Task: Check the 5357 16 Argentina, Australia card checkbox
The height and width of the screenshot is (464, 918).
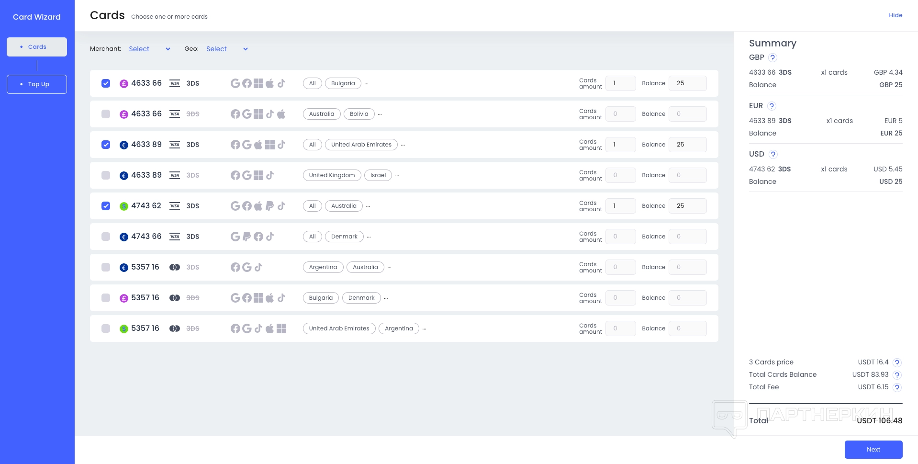Action: [106, 267]
